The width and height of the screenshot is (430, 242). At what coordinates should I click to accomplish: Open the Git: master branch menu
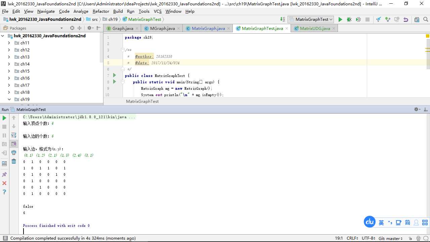[x=390, y=238]
